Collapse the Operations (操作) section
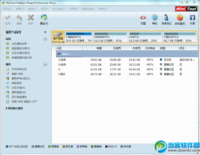Screen dimensions: 200x155 click(45, 64)
